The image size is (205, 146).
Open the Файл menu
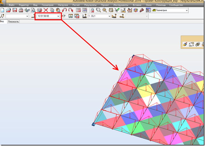click(11, 5)
